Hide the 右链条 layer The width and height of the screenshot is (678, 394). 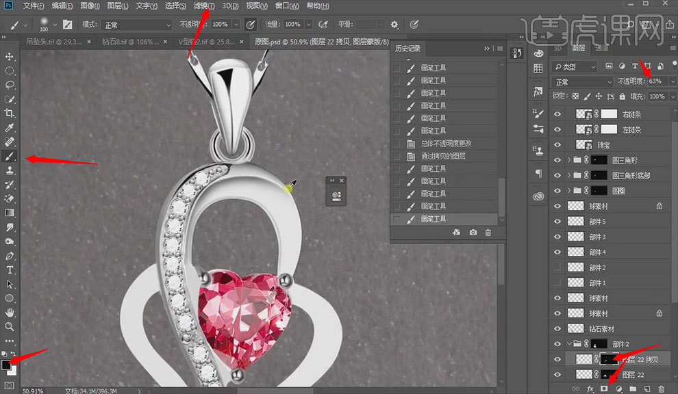coord(557,114)
